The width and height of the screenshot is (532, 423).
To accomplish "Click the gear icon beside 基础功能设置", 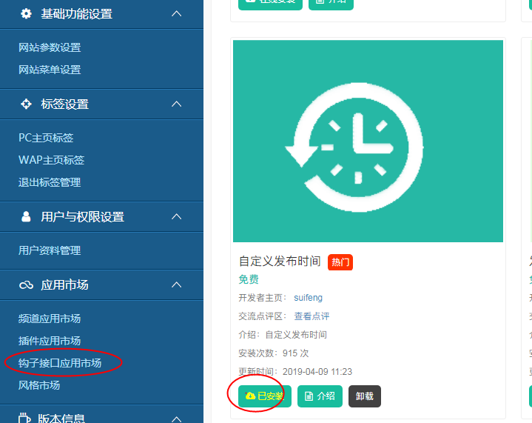I will [x=27, y=13].
